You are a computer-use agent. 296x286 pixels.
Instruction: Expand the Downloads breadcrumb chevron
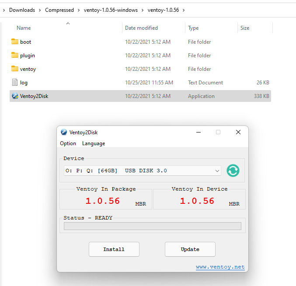click(x=40, y=10)
